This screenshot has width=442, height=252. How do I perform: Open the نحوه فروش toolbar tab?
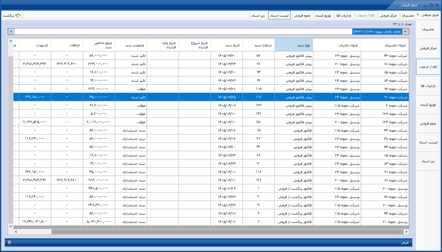click(302, 15)
